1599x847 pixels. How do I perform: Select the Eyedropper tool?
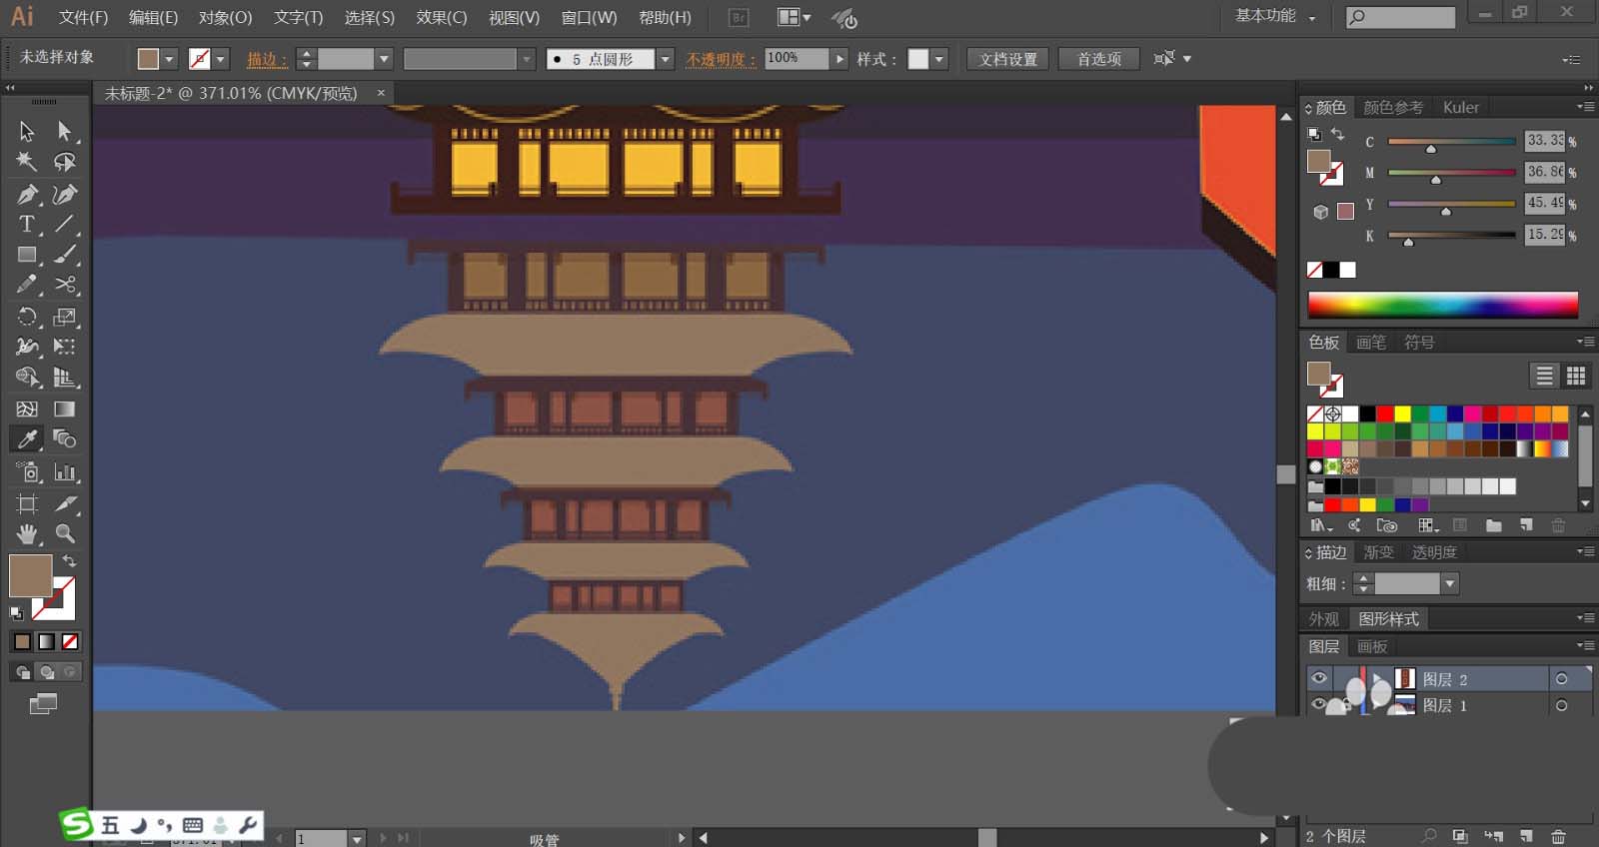(27, 439)
